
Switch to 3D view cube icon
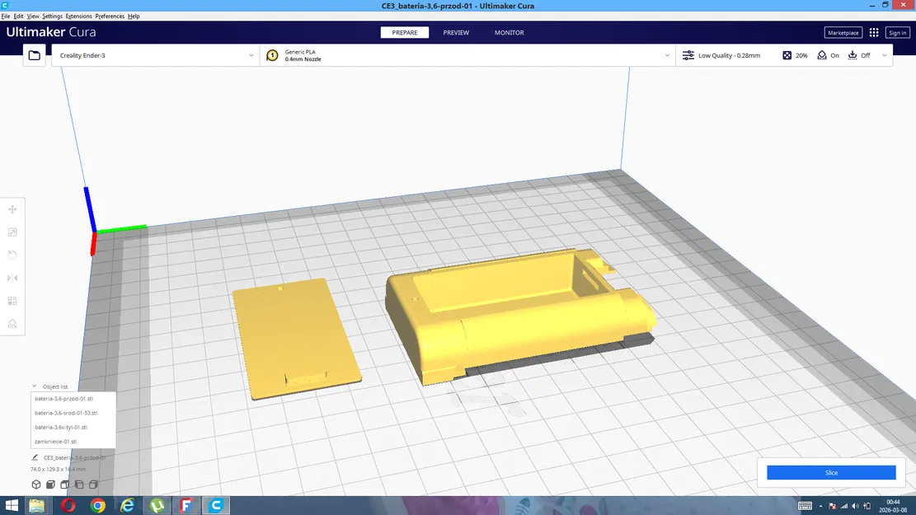tap(36, 485)
